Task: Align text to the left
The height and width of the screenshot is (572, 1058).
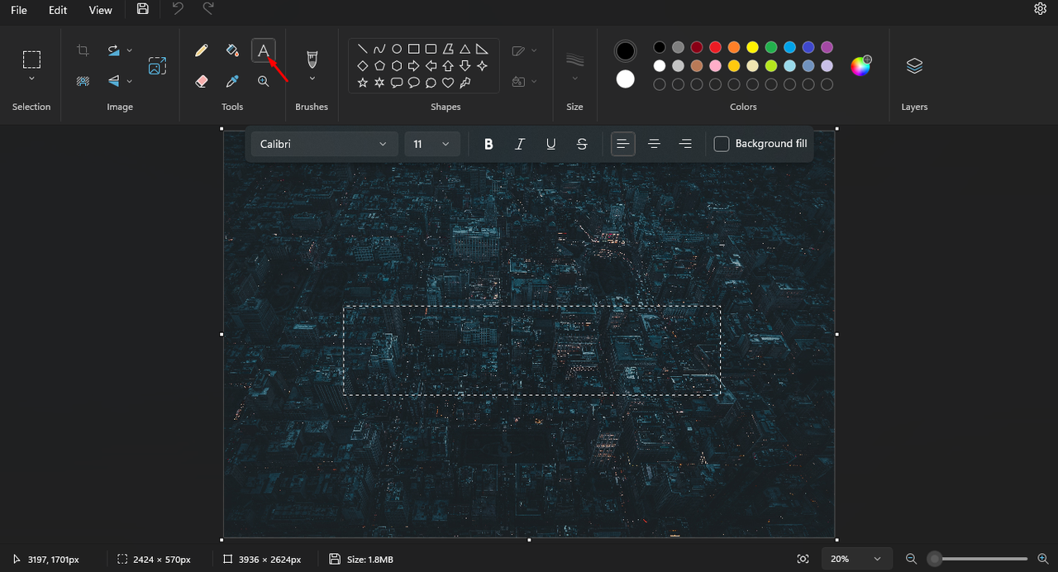Action: 623,144
